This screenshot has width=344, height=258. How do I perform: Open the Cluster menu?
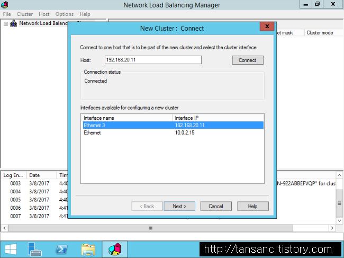(25, 14)
